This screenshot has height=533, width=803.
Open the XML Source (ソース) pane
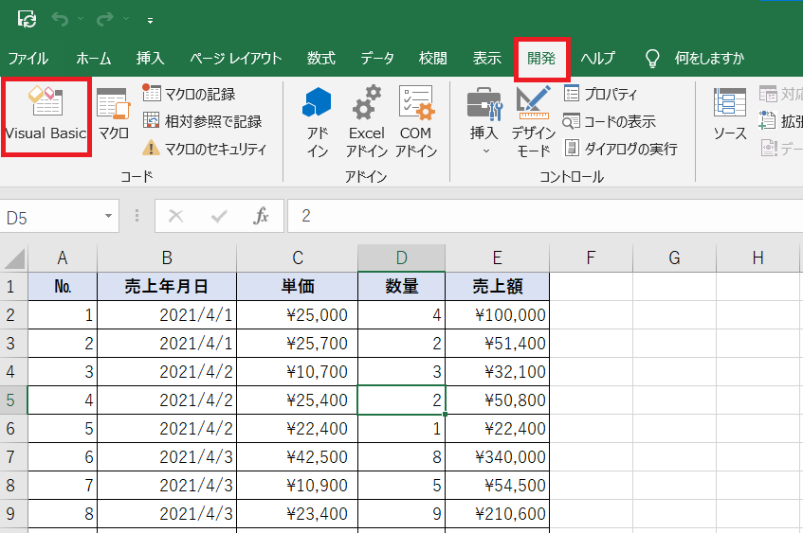(x=730, y=115)
